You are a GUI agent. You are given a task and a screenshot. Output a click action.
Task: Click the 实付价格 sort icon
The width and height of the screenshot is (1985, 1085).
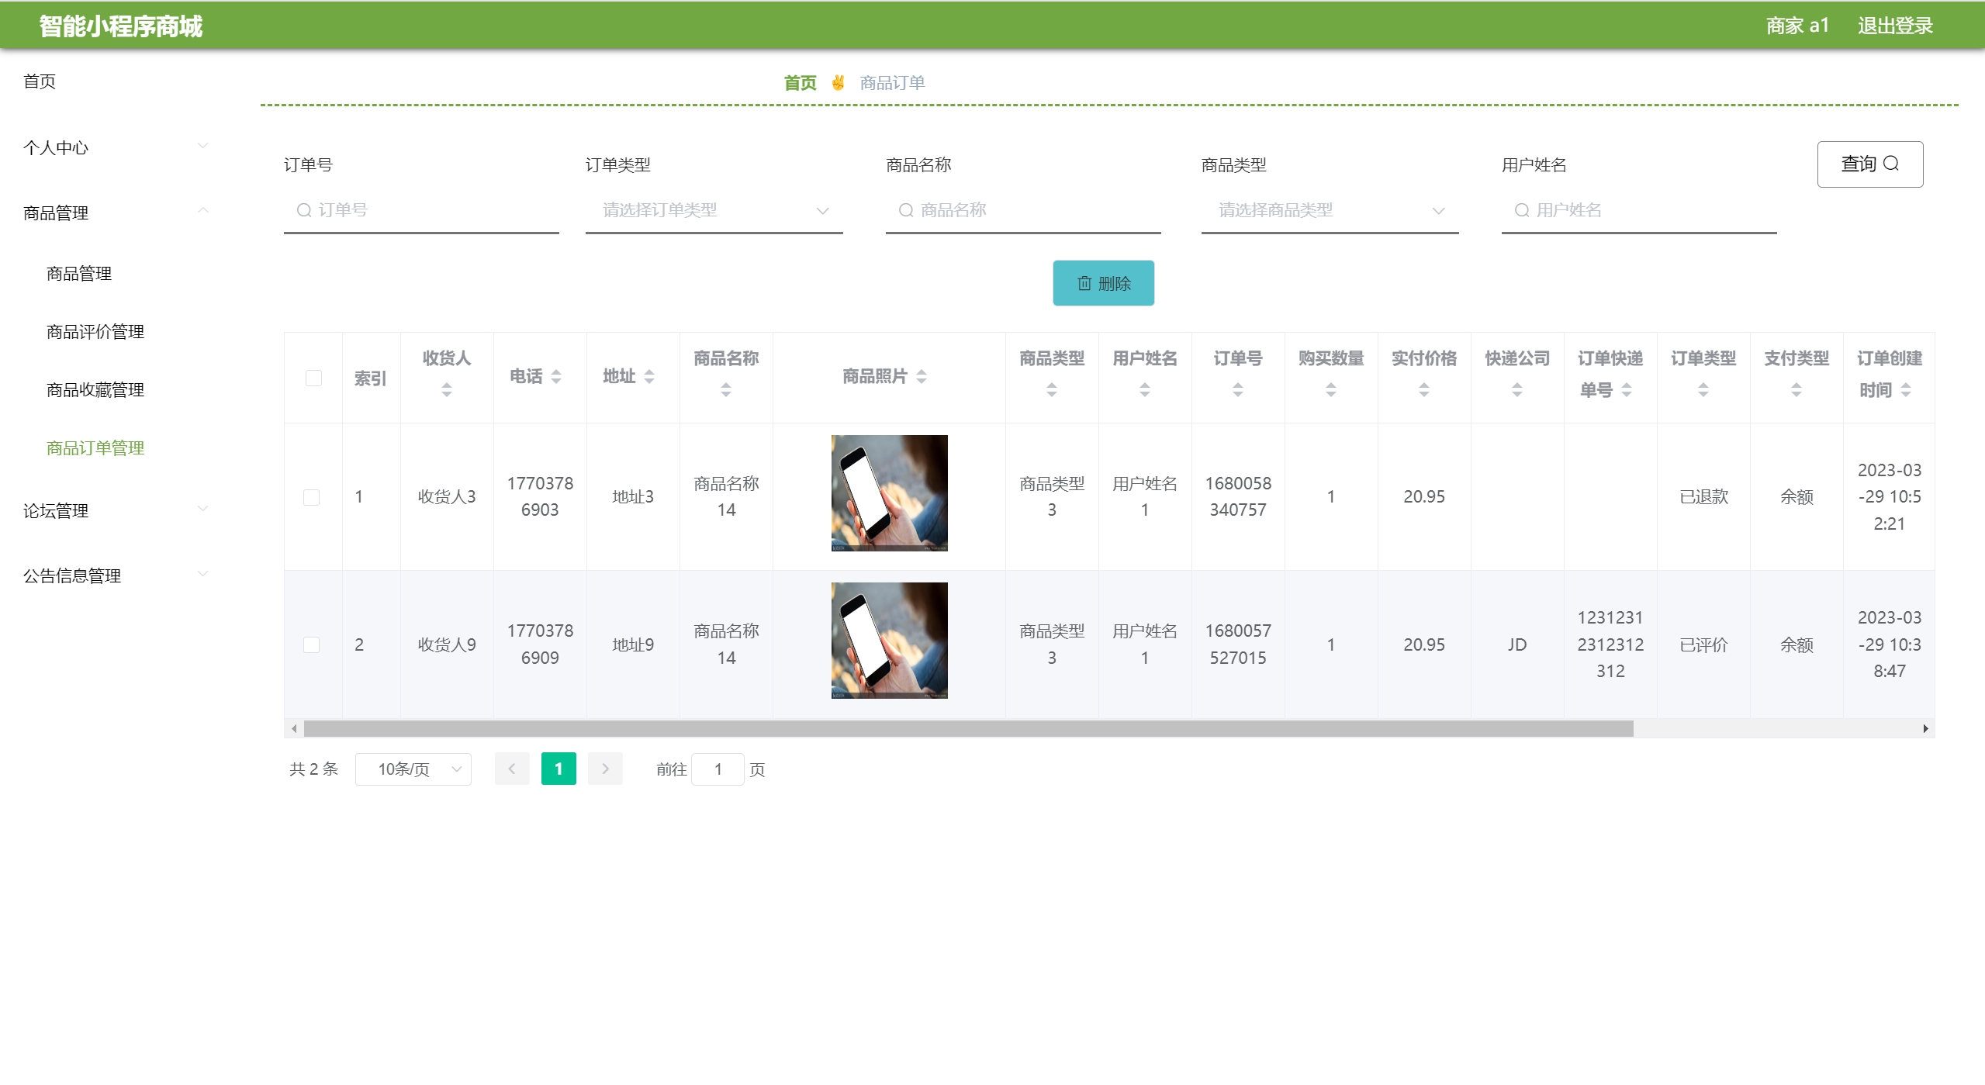pos(1424,390)
